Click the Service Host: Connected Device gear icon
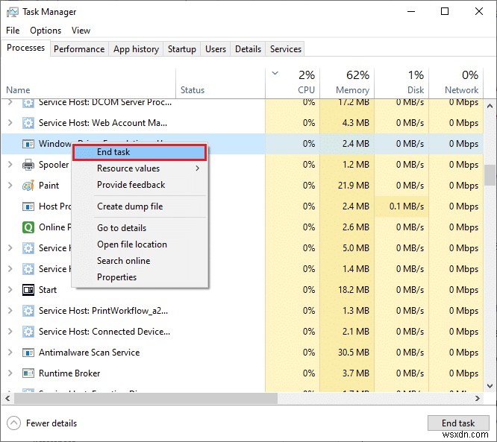The width and height of the screenshot is (497, 442). [x=28, y=332]
